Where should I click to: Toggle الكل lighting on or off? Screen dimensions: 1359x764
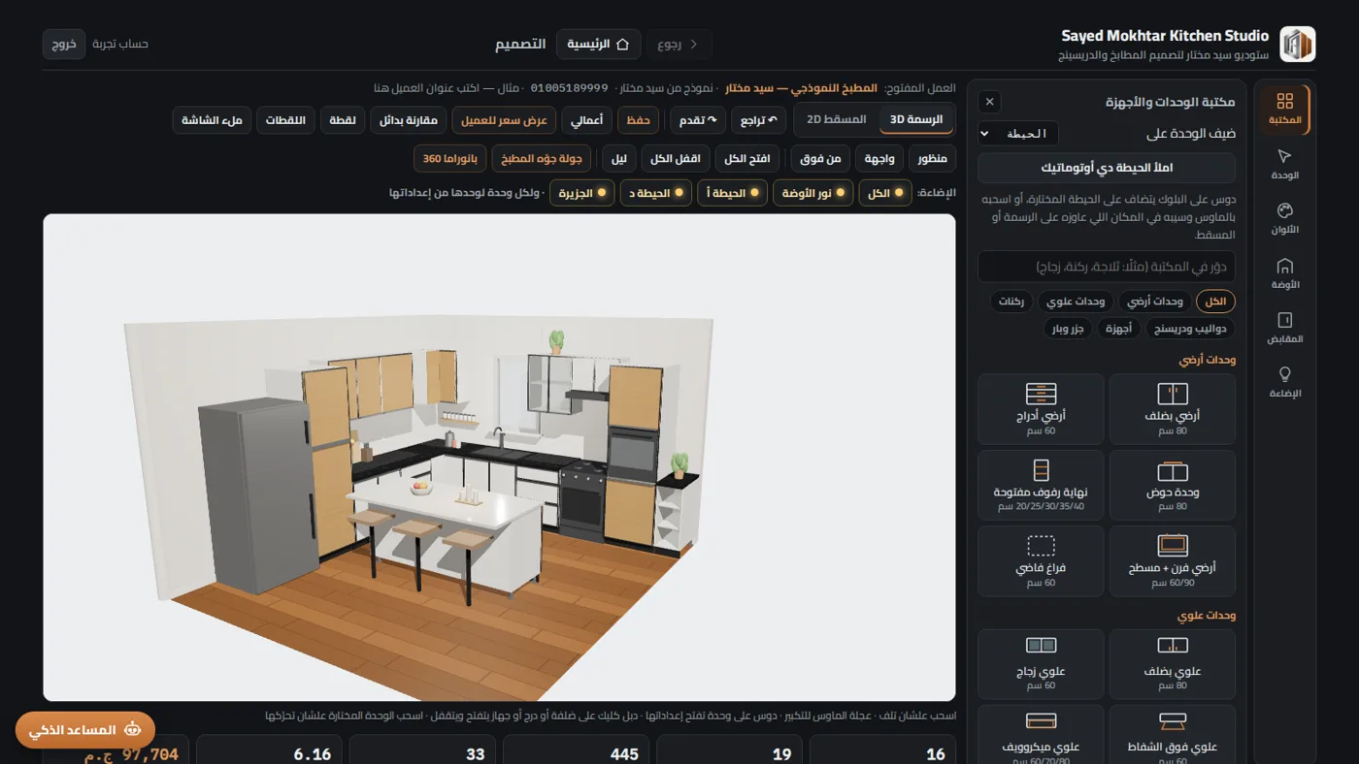(x=885, y=193)
